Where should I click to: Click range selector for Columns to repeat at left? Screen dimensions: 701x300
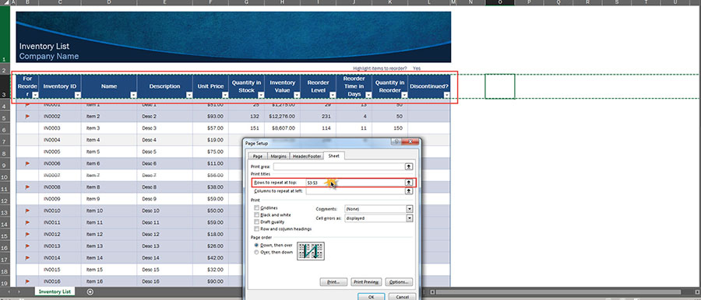point(408,191)
